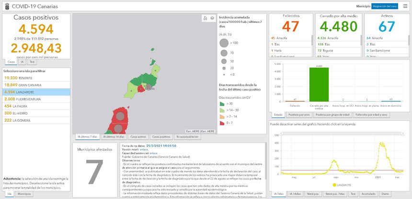This screenshot has height=199, width=412.
Task: Select the Municipios tab below island list
Action: click(24, 194)
